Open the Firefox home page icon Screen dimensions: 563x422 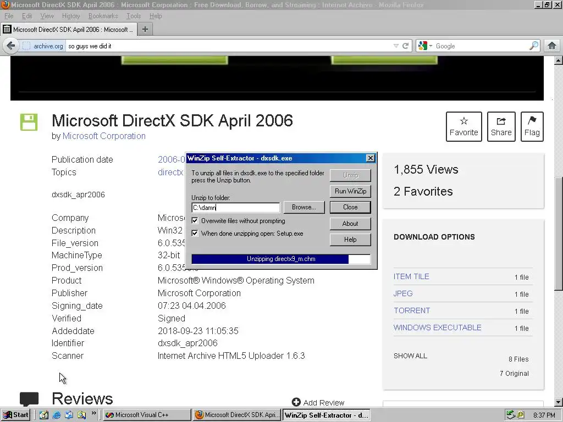[x=552, y=46]
